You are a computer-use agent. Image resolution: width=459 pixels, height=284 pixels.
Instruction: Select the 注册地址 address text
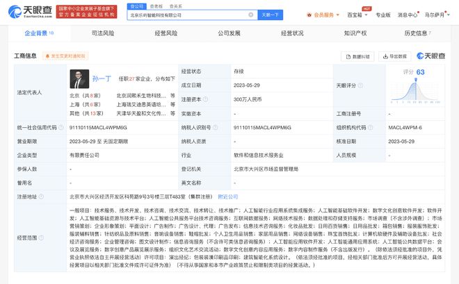coord(141,197)
